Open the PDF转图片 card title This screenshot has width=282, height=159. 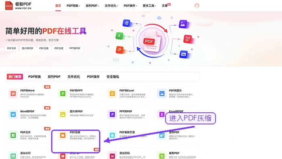175,91
